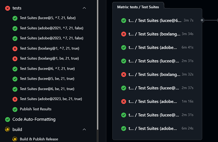
Task: Open Test Suites (boxlang@1, ^7, 21, true)
Action: [50, 48]
